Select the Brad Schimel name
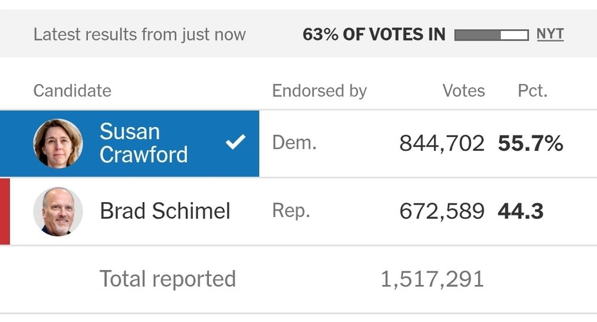The image size is (597, 322). click(165, 211)
